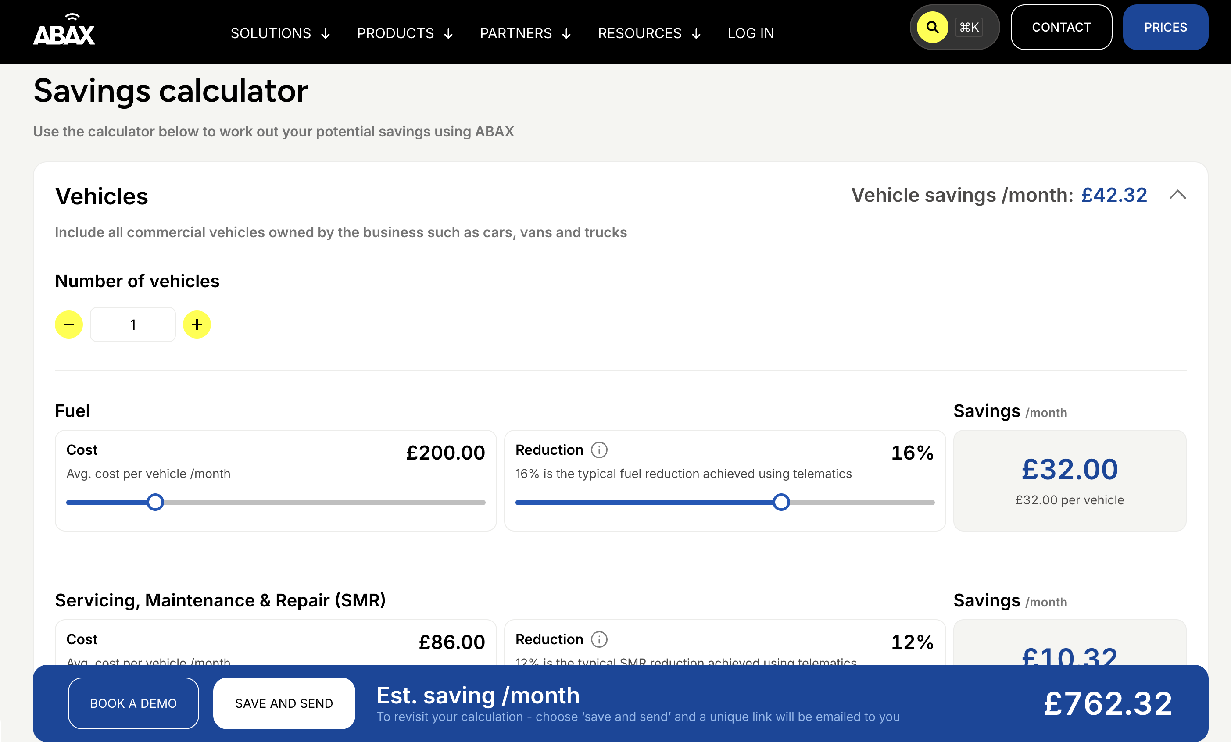Image resolution: width=1231 pixels, height=742 pixels.
Task: Click the Savings calculator heading
Action: pos(170,91)
